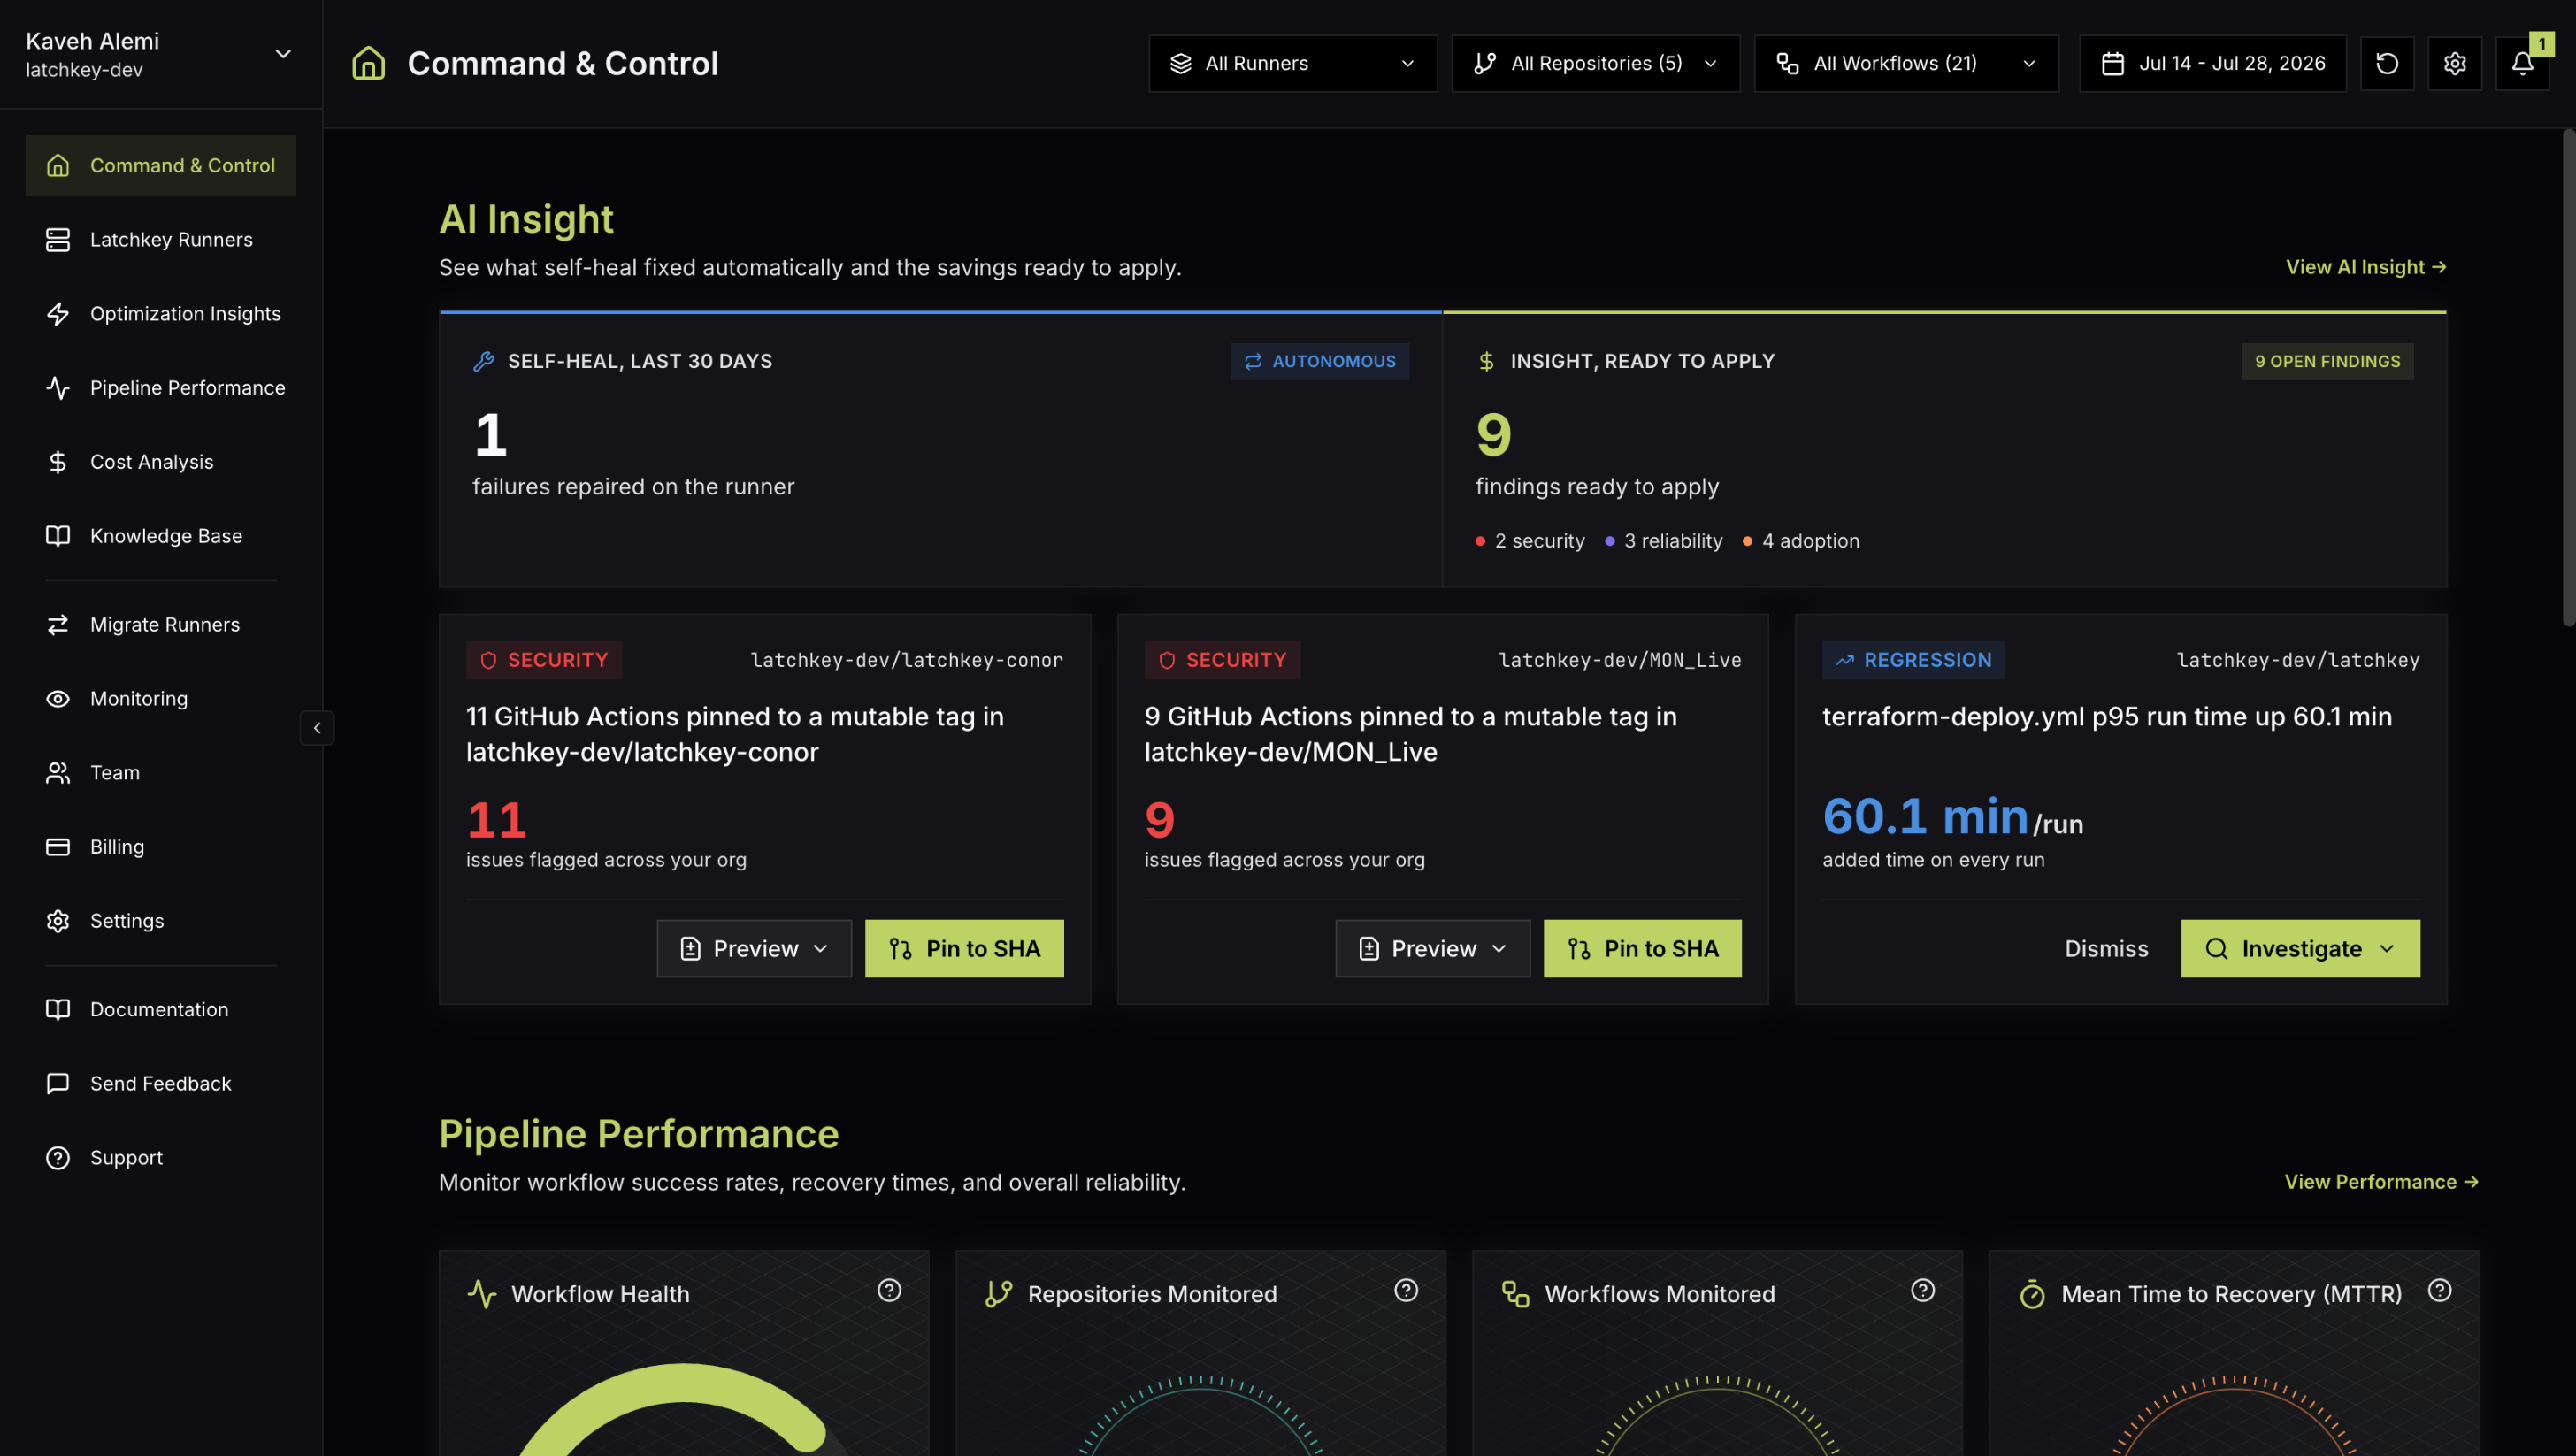
Task: Go to Command & Control in sidebar
Action: pyautogui.click(x=161, y=166)
